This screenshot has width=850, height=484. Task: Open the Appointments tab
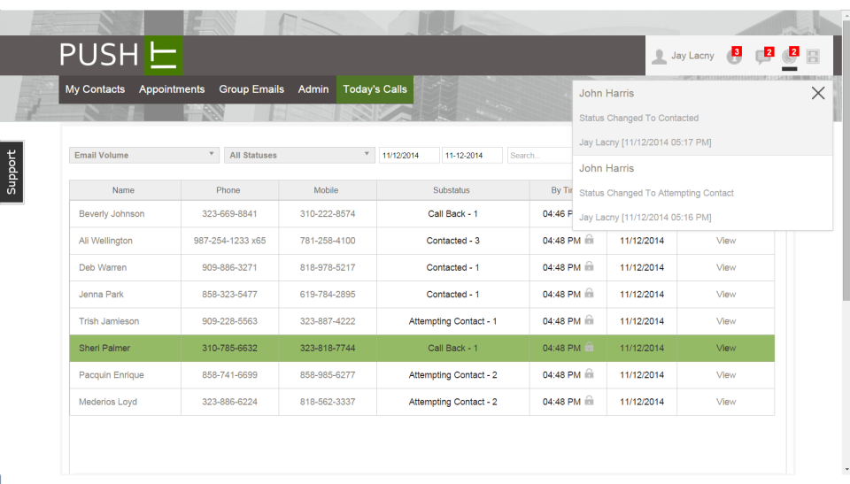(x=172, y=89)
